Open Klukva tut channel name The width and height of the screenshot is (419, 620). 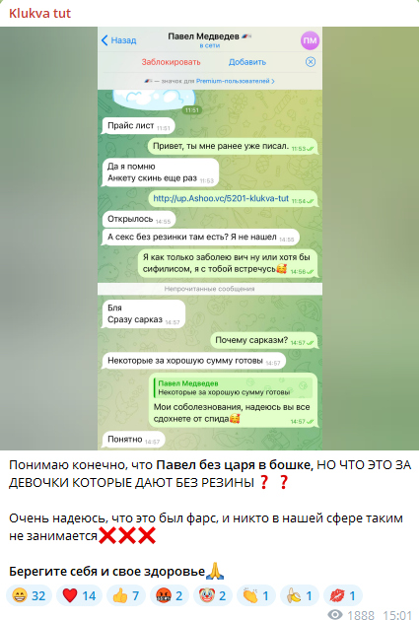point(39,13)
